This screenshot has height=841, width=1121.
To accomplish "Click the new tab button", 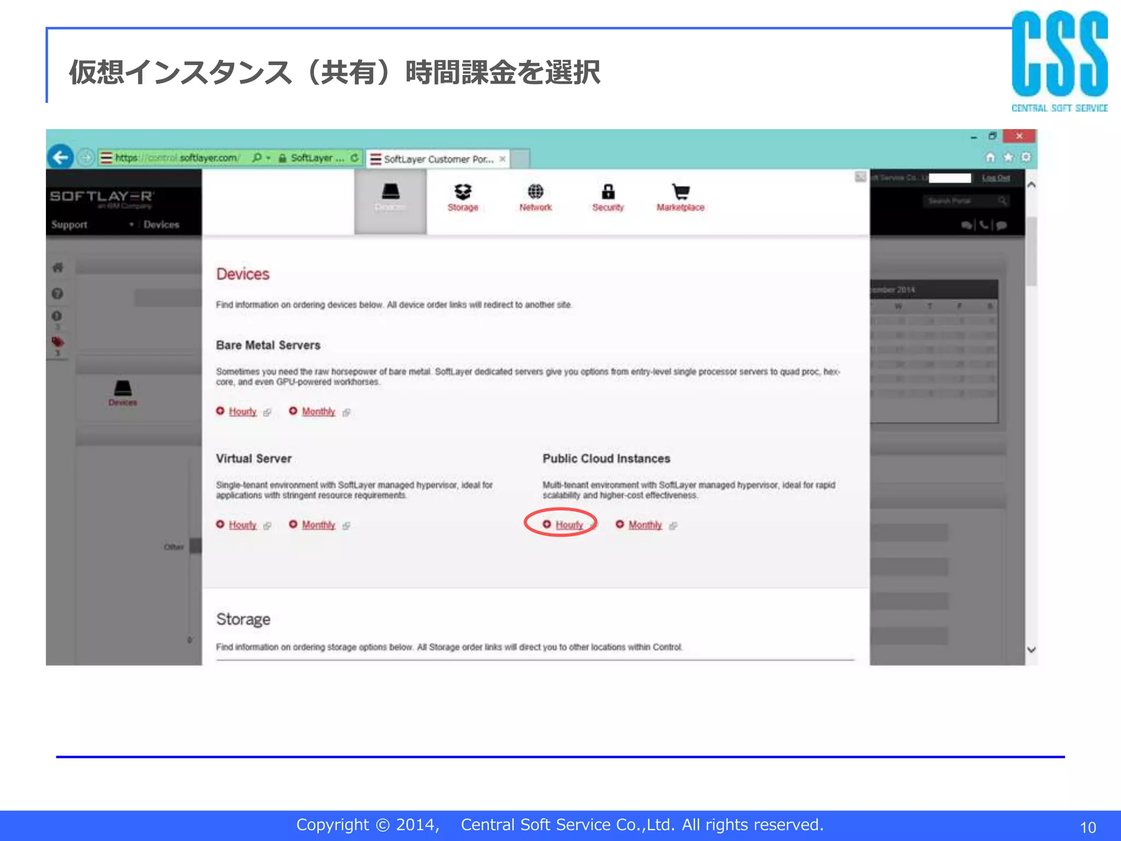I will [x=520, y=159].
